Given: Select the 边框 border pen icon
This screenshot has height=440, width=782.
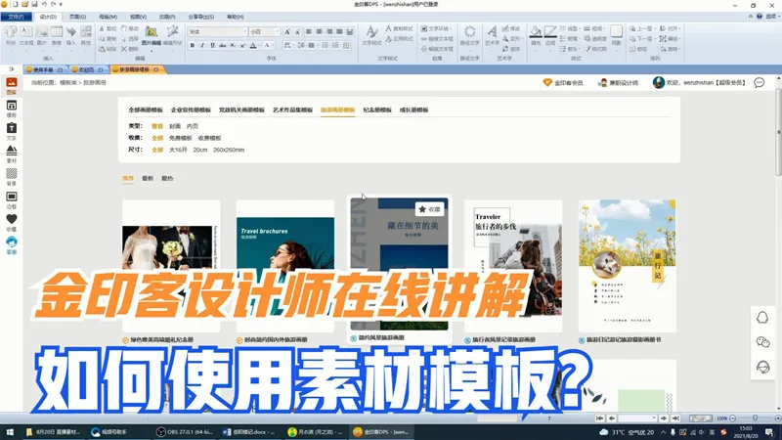Looking at the screenshot, I should coord(550,35).
